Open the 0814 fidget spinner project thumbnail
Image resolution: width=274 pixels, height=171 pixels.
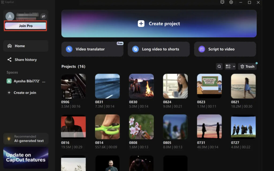[x=107, y=127]
